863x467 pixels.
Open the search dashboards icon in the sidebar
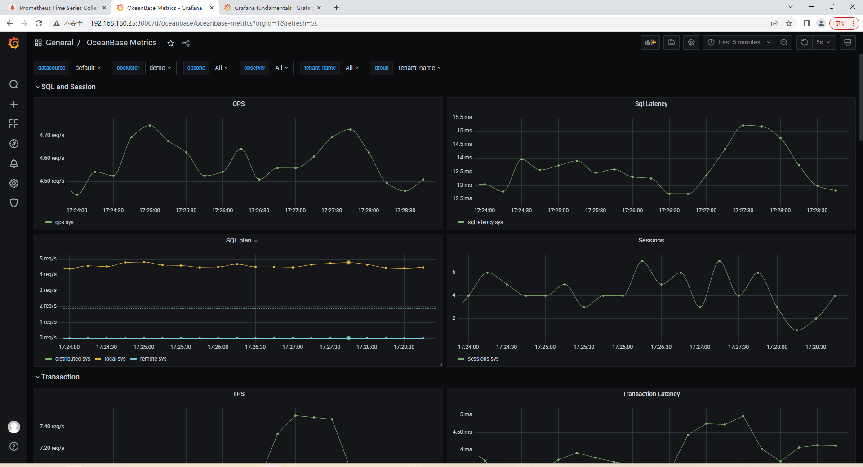14,84
